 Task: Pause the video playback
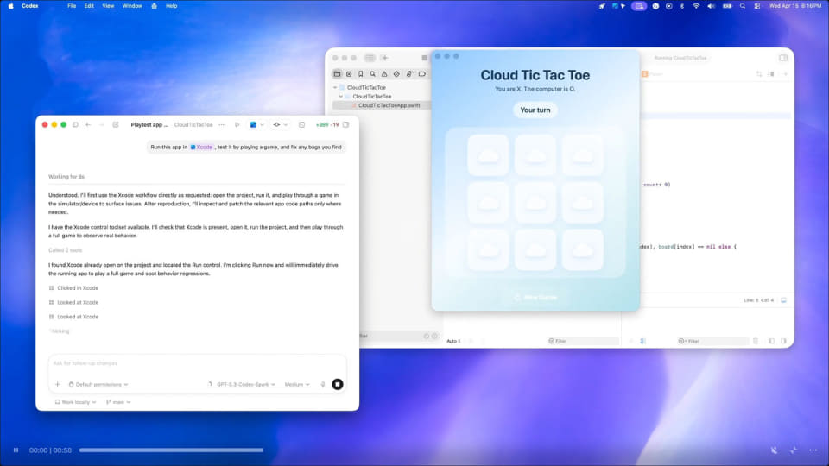click(16, 450)
